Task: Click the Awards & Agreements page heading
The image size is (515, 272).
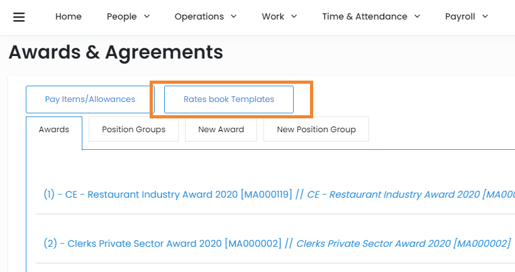Action: 116,52
